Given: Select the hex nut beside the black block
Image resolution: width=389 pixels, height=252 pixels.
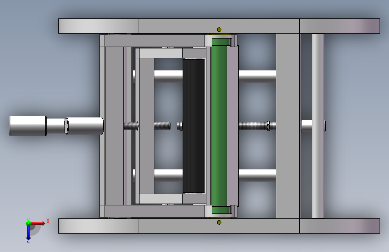Looking at the screenshot, I should coord(181,126).
